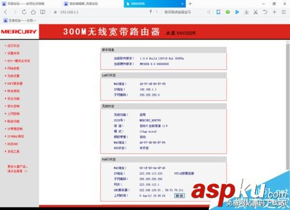Click the 上网时间 uptime value
290x210 pixels.
point(153,195)
